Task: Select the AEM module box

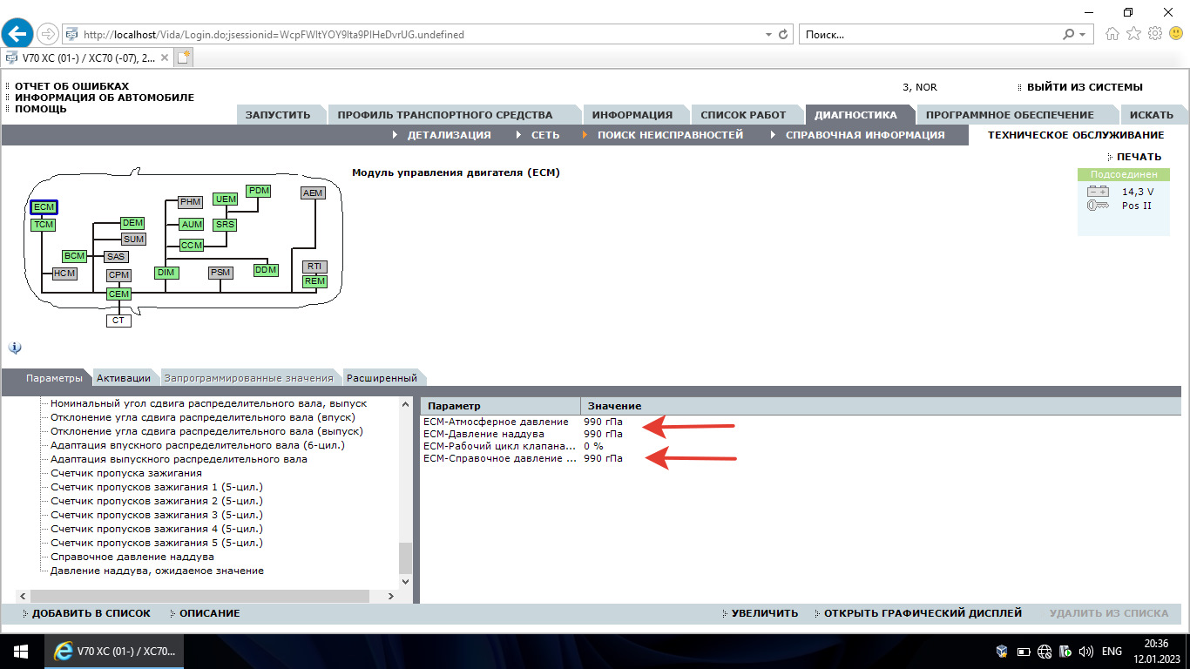Action: (313, 193)
